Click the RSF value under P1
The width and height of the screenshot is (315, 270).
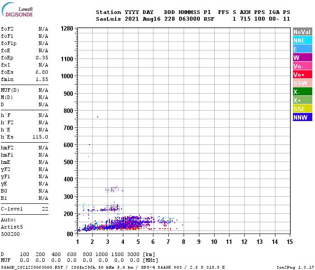[x=209, y=19]
